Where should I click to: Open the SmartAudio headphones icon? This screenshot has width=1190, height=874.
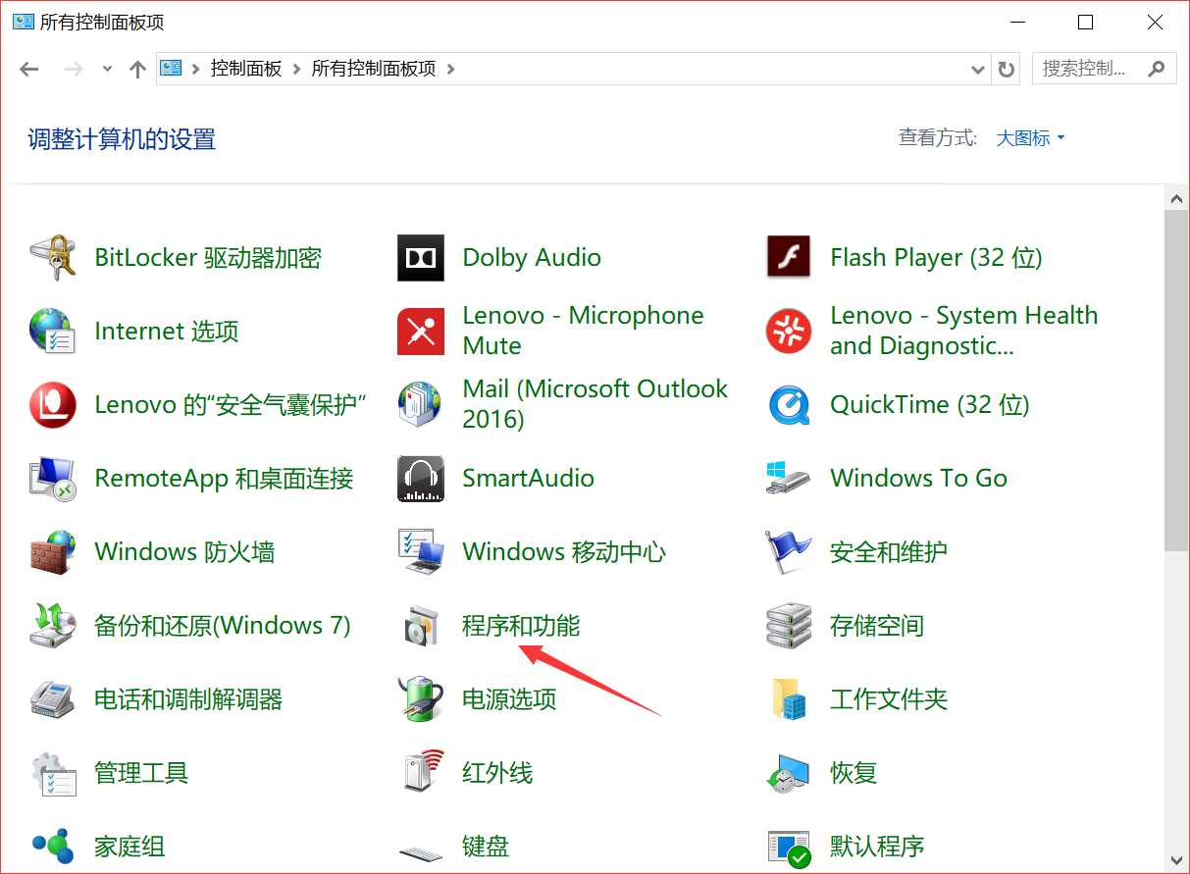(x=421, y=479)
